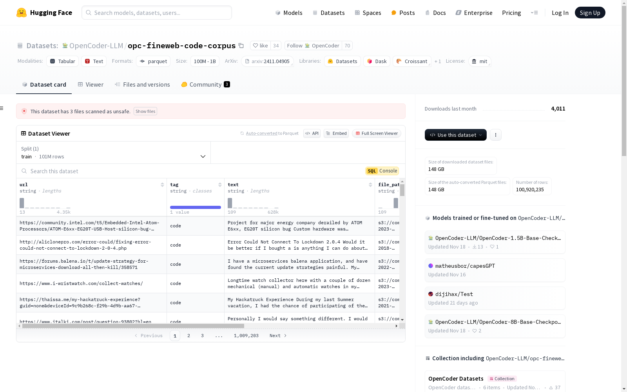Expand the train split dropdown

click(114, 152)
